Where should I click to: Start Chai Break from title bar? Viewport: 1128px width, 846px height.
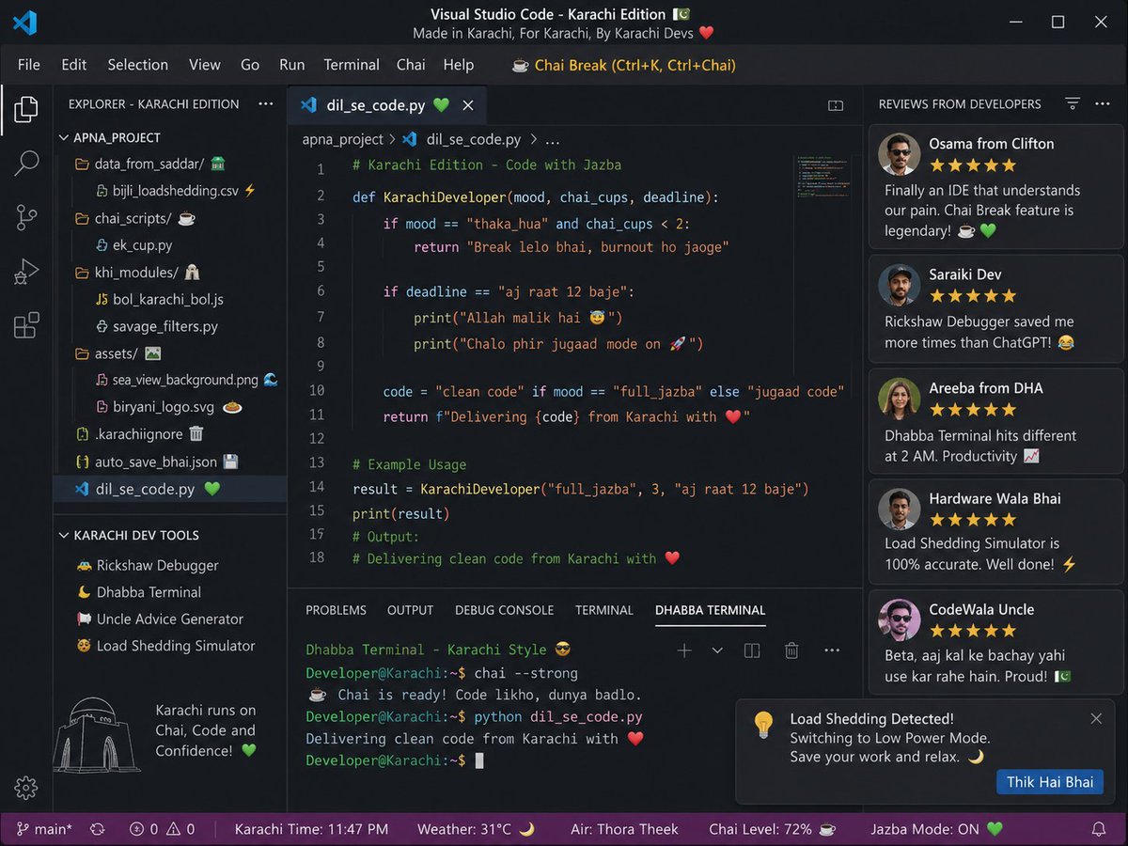coord(624,65)
